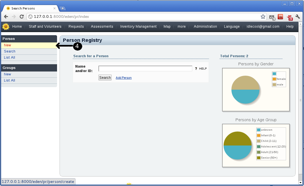304x186 pixels.
Task: Click New under Groups sidebar
Action: (8, 74)
